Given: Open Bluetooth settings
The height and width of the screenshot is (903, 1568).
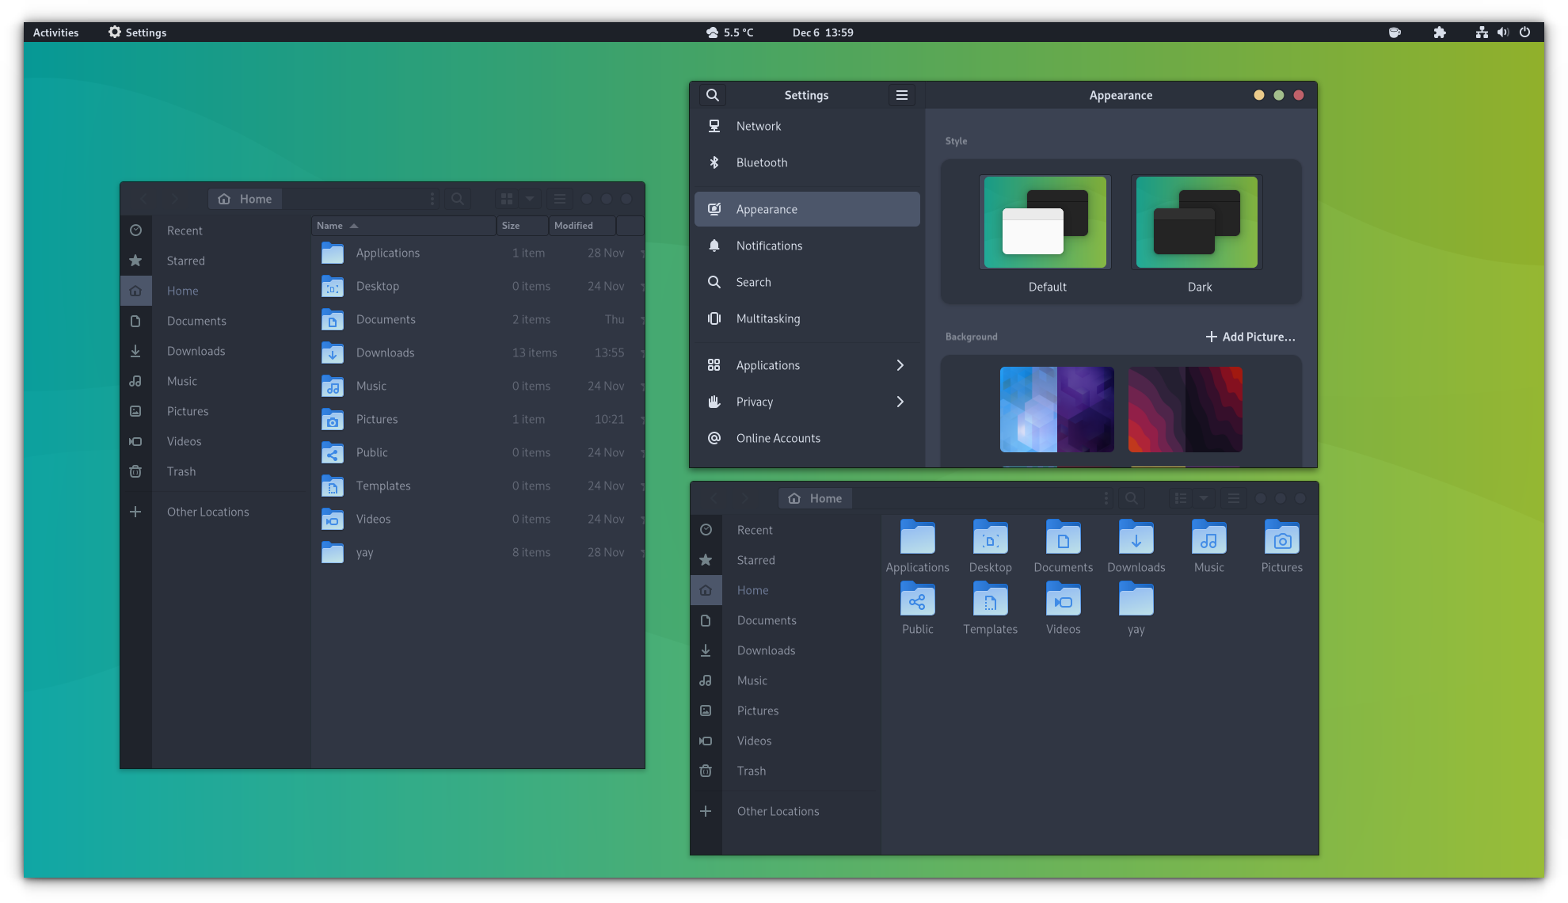Looking at the screenshot, I should click(x=761, y=162).
